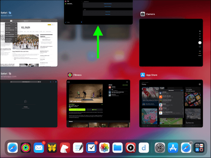The height and width of the screenshot is (158, 211).
Task: Open the Photos app in the dock
Action: pos(104,148)
